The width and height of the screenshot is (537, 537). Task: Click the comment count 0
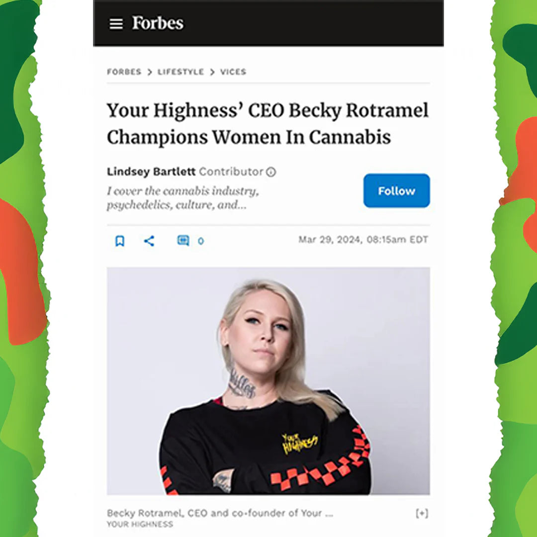coord(201,241)
